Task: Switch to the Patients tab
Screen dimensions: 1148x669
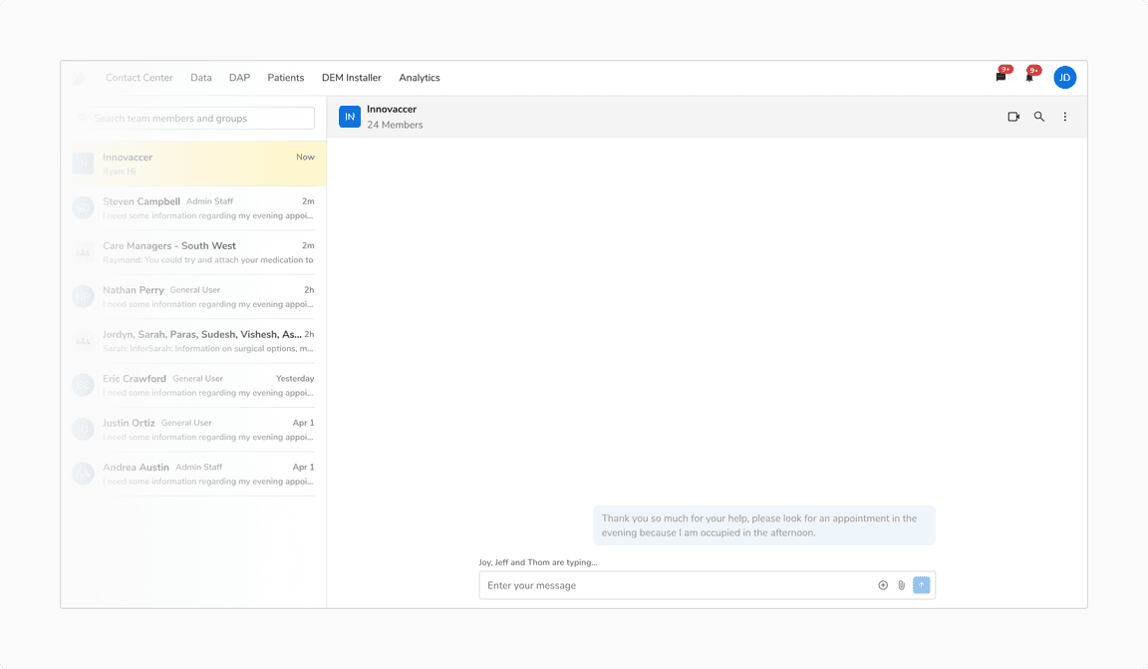Action: (x=286, y=77)
